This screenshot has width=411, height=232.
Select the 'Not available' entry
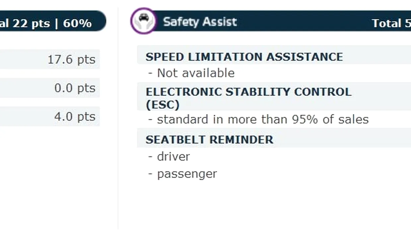pyautogui.click(x=196, y=73)
